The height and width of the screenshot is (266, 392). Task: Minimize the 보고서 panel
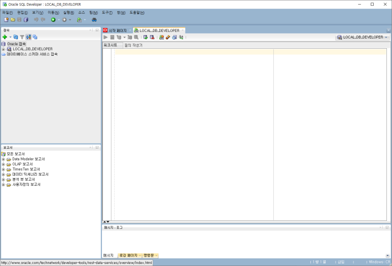point(97,148)
